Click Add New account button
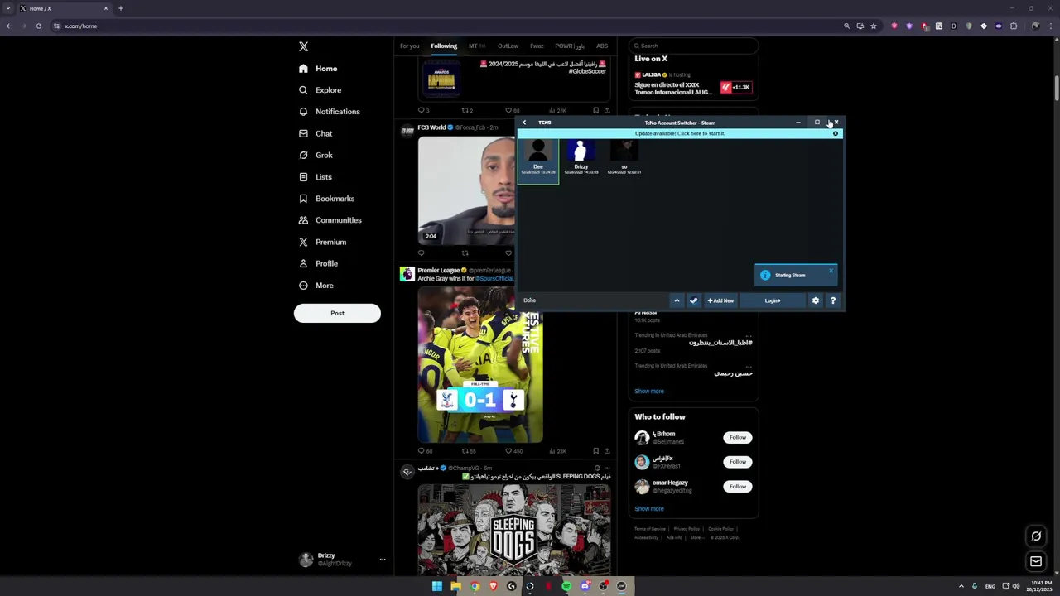The image size is (1060, 596). click(x=720, y=300)
